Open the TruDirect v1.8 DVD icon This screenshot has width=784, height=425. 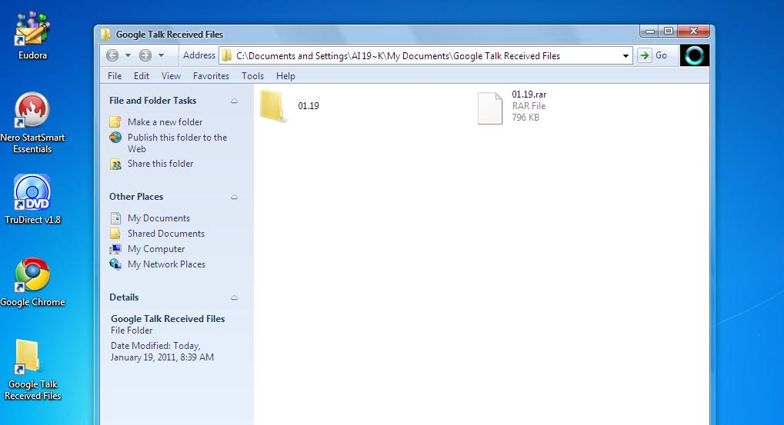(x=32, y=193)
